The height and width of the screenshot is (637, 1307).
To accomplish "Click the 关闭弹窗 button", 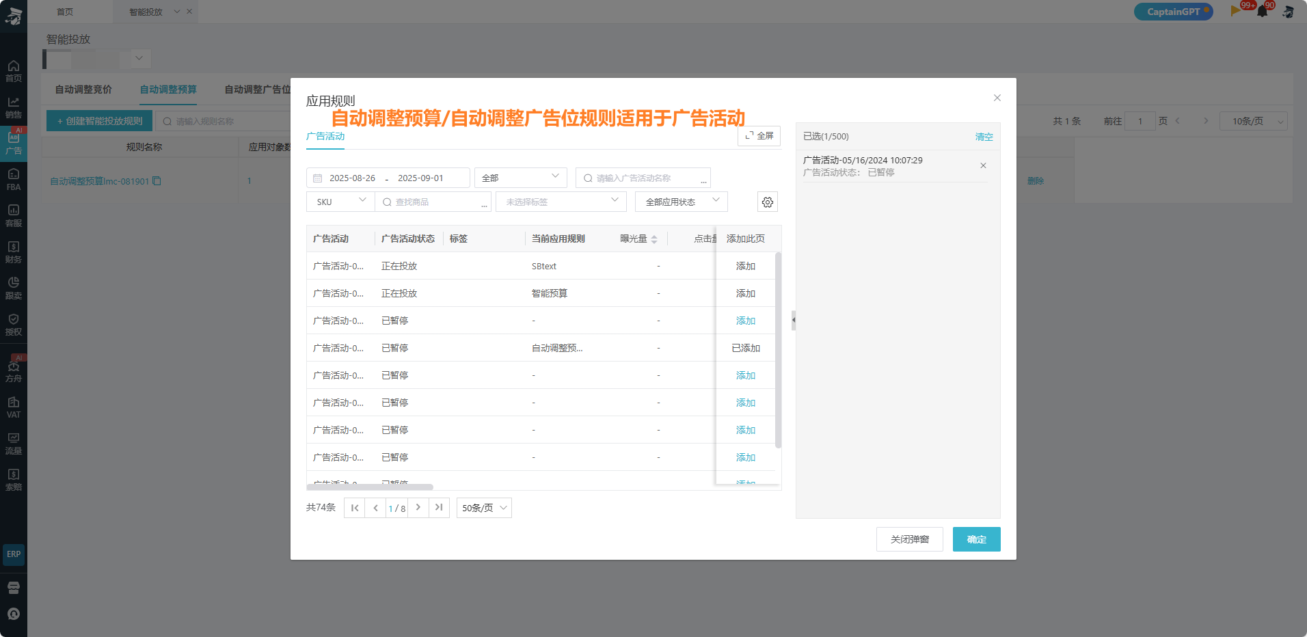I will [910, 539].
